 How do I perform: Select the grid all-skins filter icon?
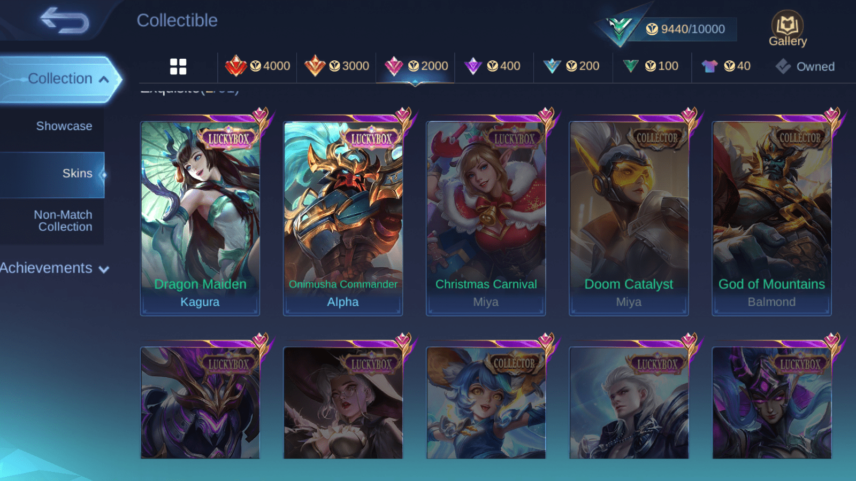(x=178, y=67)
